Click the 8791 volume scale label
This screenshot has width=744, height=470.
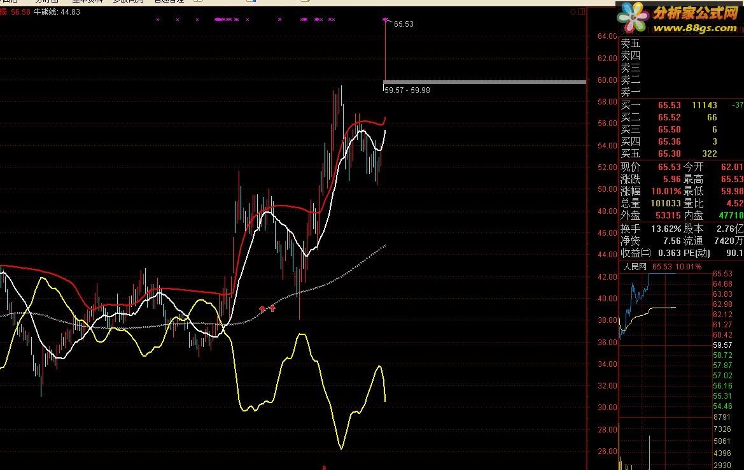722,417
